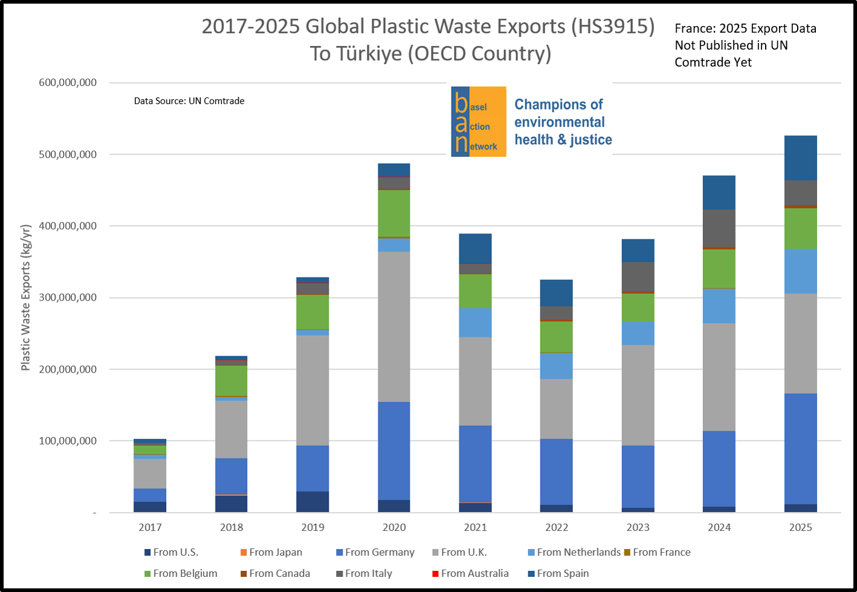Select the 'From Germany' legend entry

tap(375, 553)
